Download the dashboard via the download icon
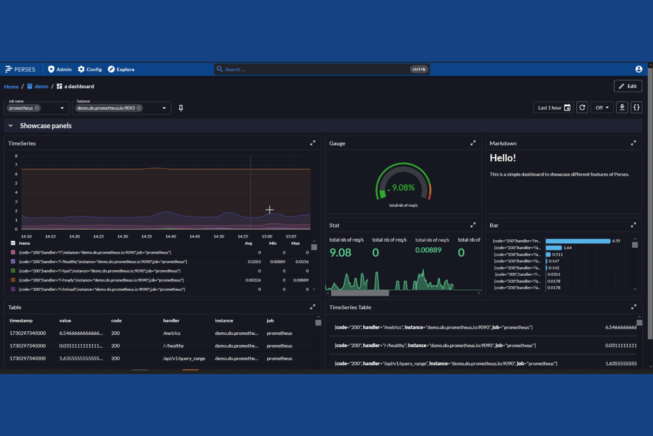This screenshot has height=436, width=653. pos(622,107)
